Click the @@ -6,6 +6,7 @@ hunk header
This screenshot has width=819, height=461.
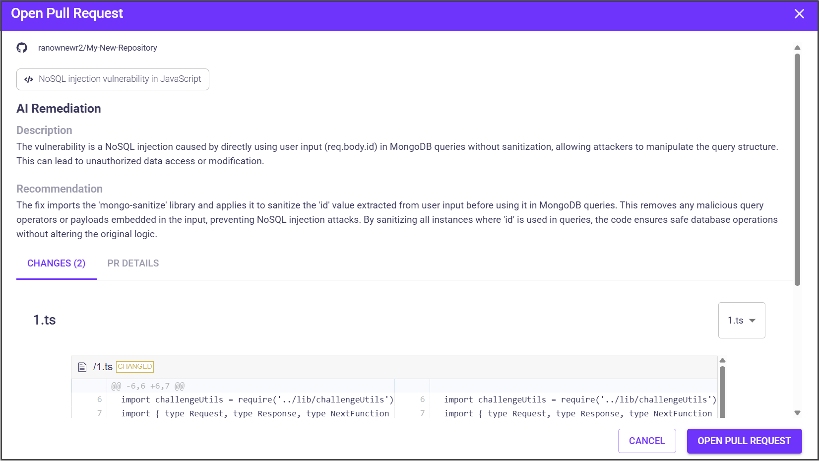click(x=148, y=386)
